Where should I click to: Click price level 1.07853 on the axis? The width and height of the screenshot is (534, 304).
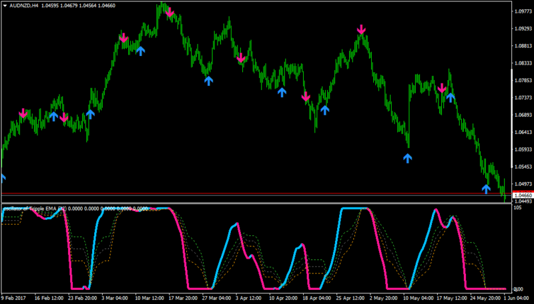(x=523, y=81)
